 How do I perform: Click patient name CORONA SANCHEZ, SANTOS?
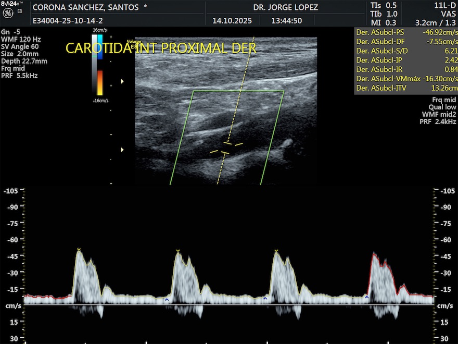[x=86, y=8]
